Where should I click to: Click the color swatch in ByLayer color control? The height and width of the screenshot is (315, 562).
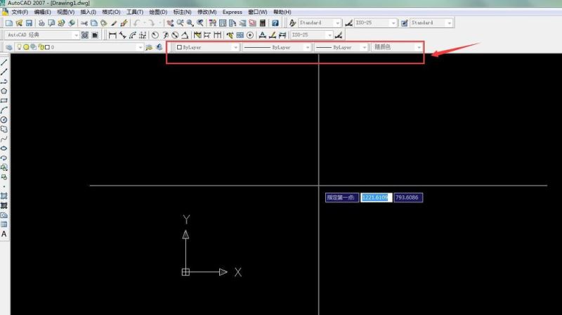tap(179, 47)
